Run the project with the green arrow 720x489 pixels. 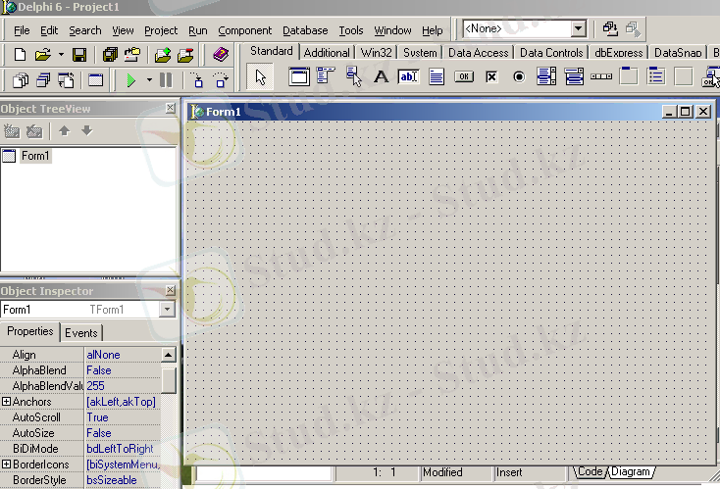click(131, 80)
